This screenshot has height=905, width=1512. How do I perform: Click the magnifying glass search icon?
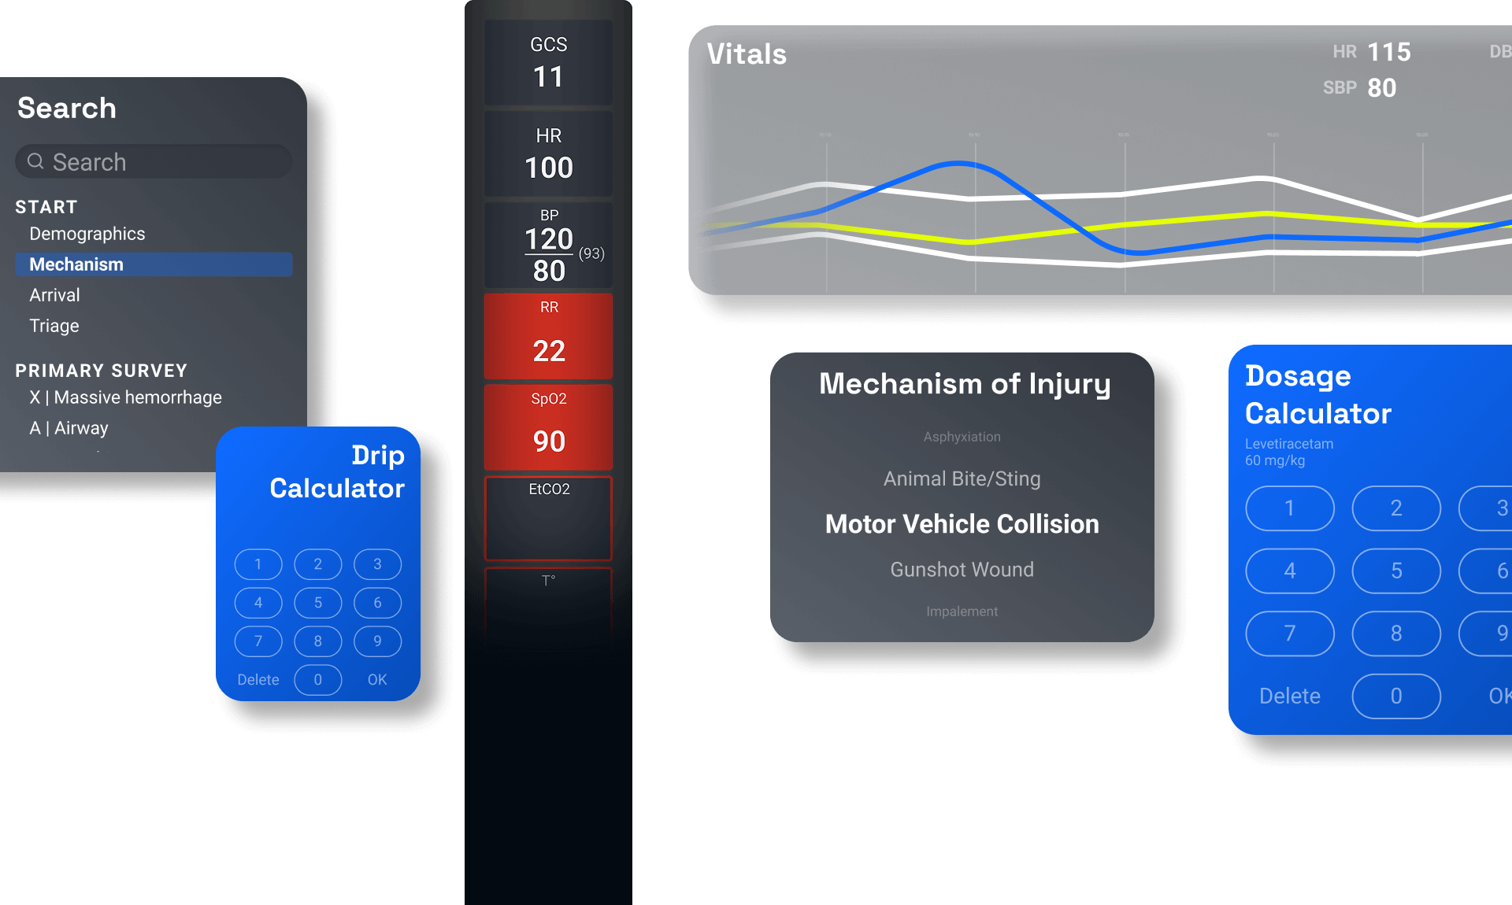pyautogui.click(x=35, y=162)
